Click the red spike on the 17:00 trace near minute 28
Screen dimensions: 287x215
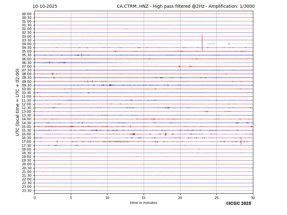click(241, 142)
